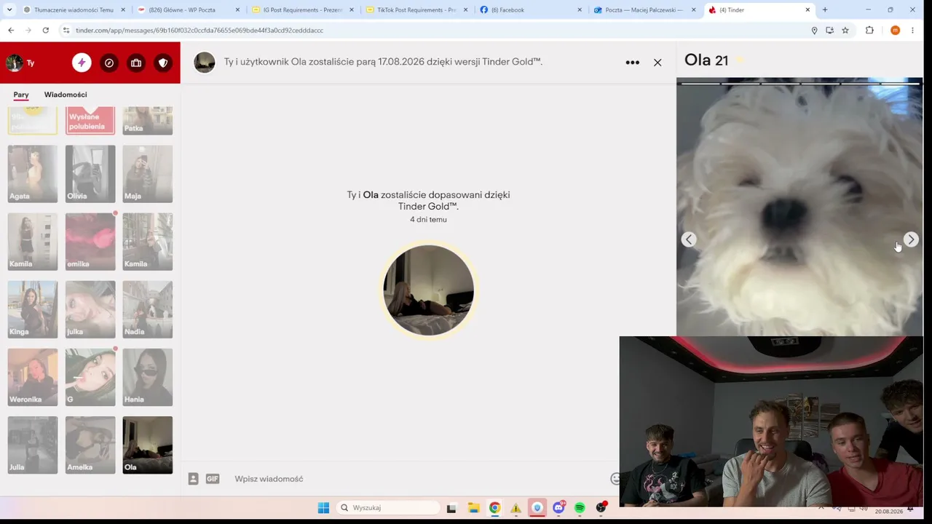The image size is (932, 524).
Task: Open a new browser tab
Action: (x=825, y=10)
